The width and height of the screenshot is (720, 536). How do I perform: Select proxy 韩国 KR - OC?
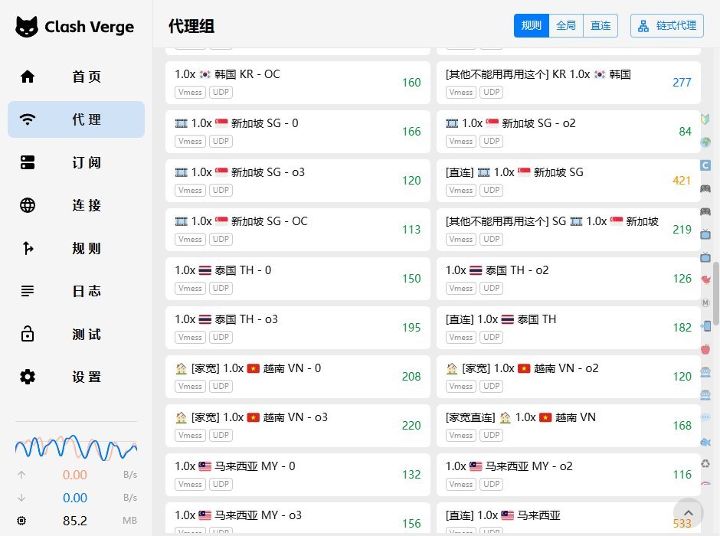coord(297,83)
